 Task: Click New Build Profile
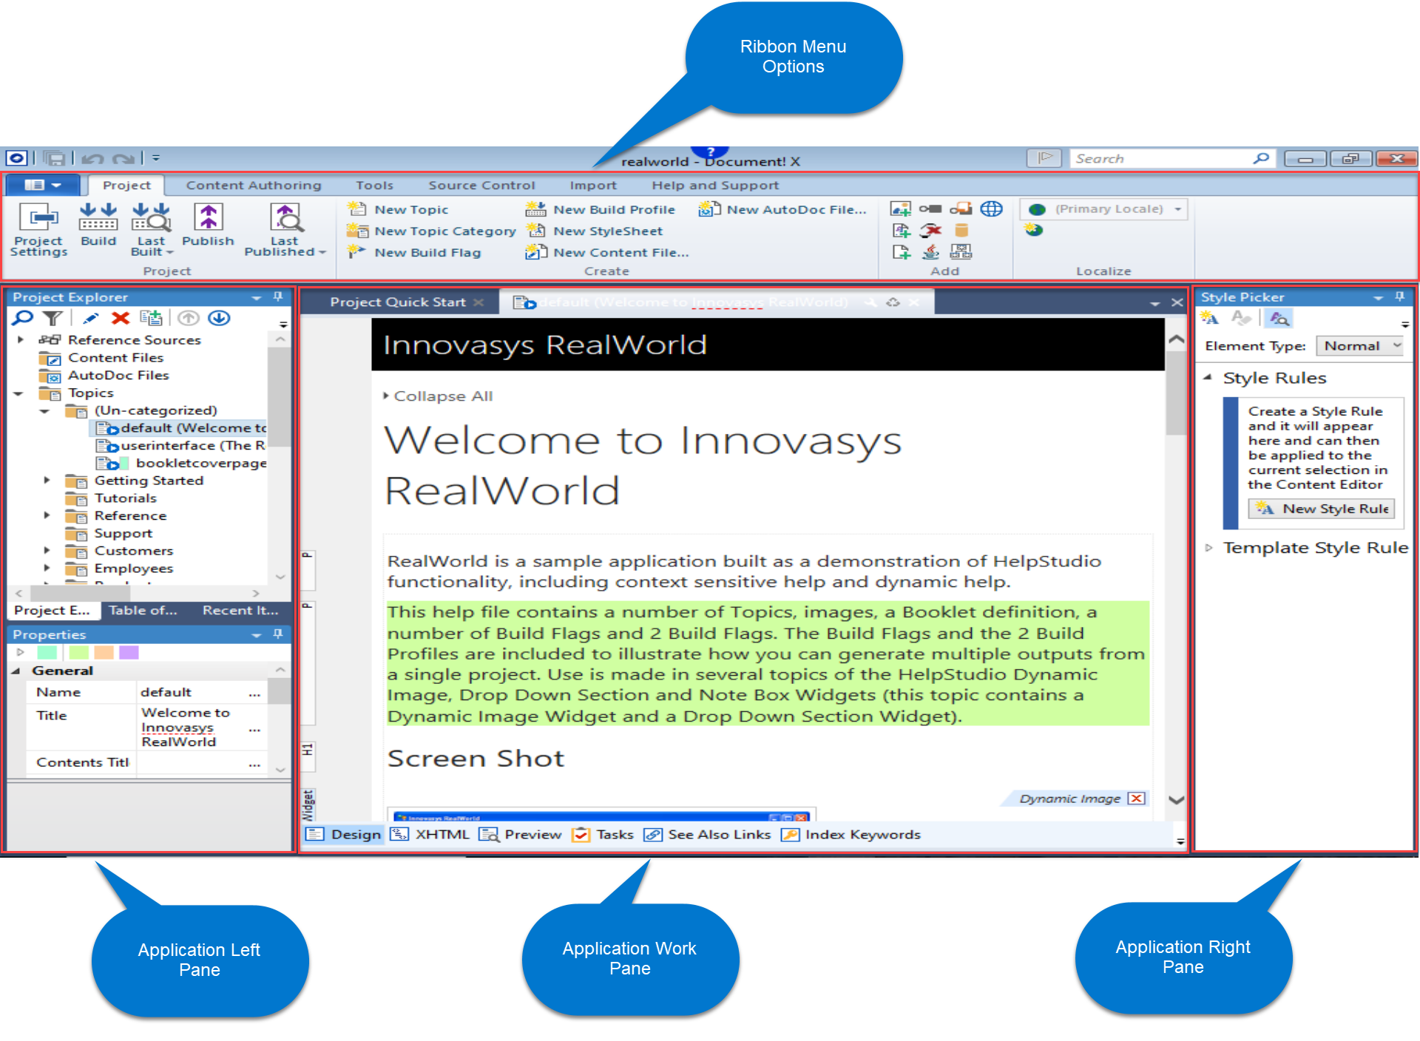601,209
